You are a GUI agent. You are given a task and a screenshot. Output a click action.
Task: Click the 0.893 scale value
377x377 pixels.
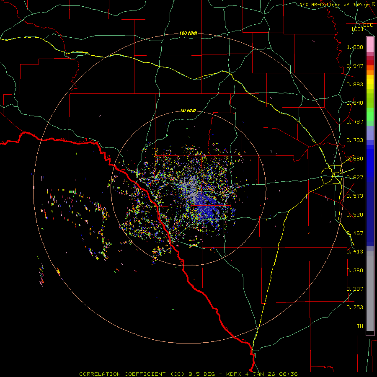[x=355, y=84]
